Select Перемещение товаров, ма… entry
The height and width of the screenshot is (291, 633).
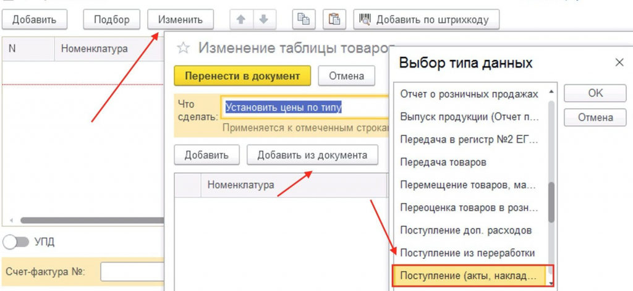(x=469, y=185)
